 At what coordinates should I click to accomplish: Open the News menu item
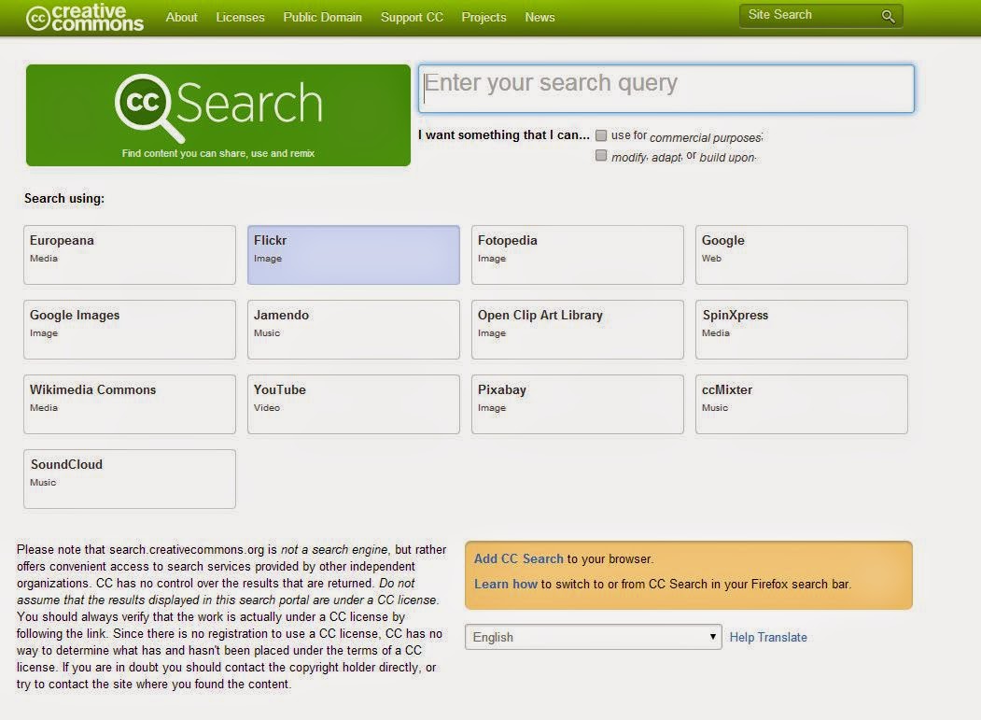(540, 18)
